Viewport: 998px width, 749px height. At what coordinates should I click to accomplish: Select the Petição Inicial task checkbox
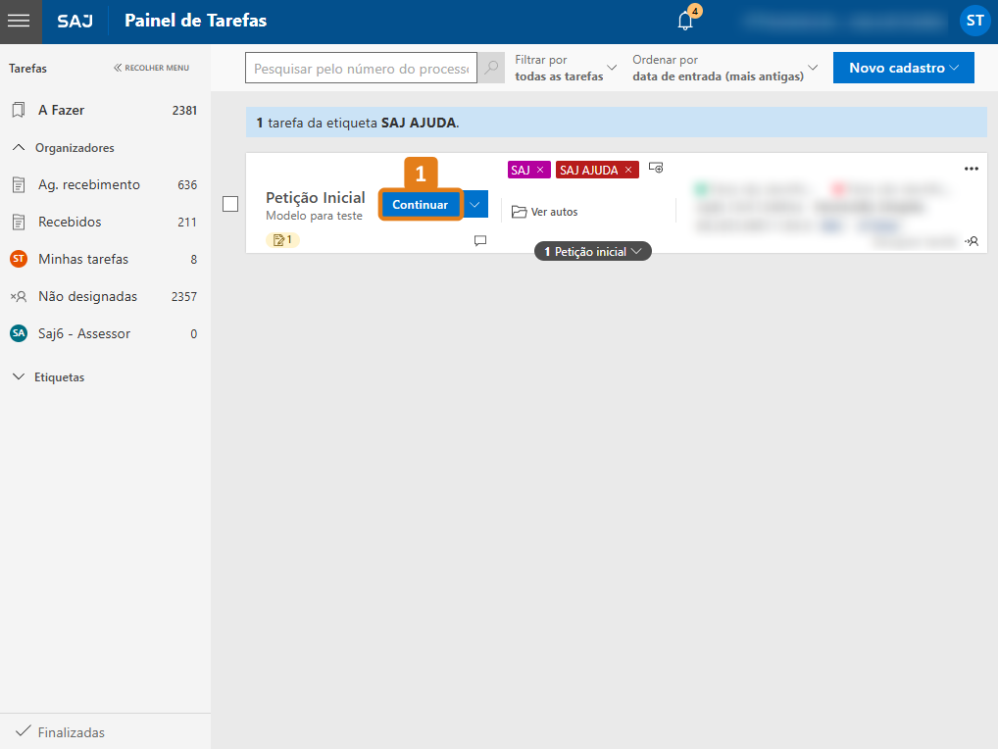pos(230,204)
